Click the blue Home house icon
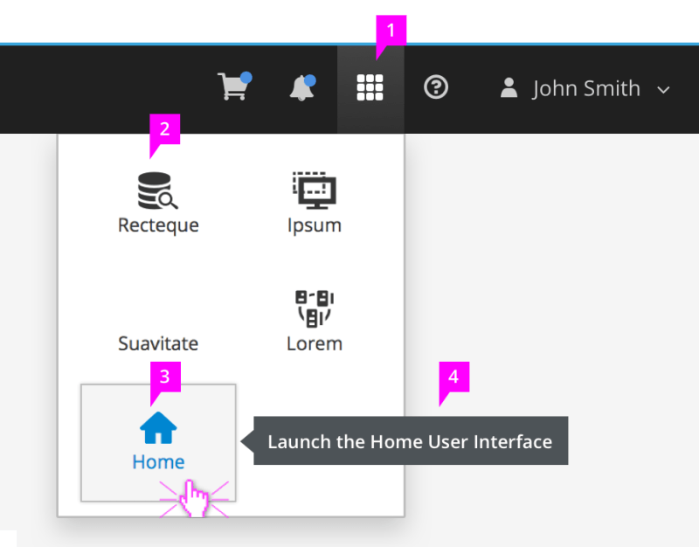This screenshot has width=699, height=547. [158, 428]
